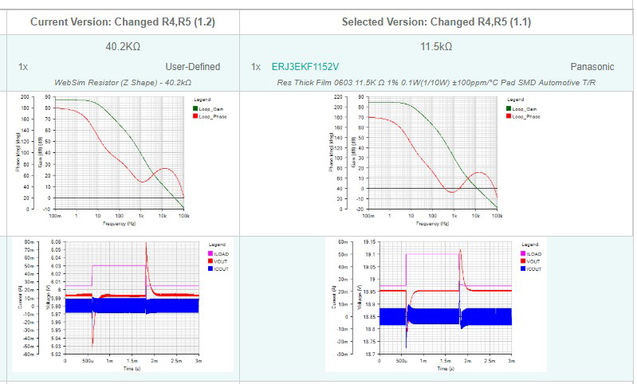Image resolution: width=637 pixels, height=384 pixels.
Task: Click magenta ILOAD swatch in left transient legend
Action: (x=210, y=253)
